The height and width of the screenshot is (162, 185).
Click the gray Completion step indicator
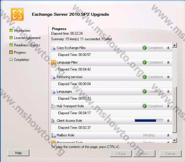coord(11,59)
